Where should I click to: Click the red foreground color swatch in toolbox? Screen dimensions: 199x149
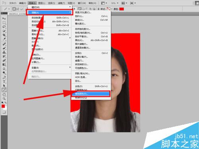point(3,106)
